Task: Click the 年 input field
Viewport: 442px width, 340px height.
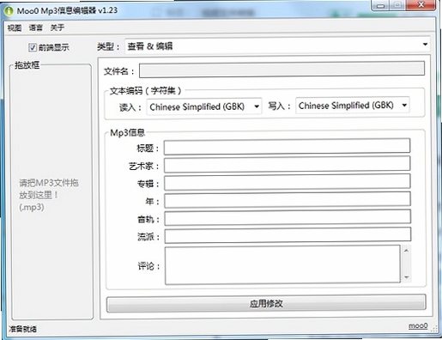Action: coord(288,200)
